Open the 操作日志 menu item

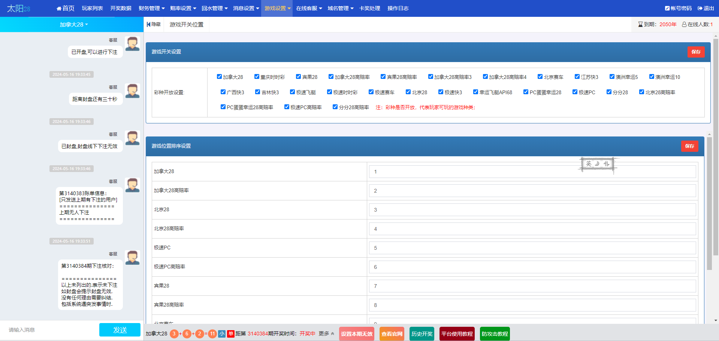(x=398, y=8)
